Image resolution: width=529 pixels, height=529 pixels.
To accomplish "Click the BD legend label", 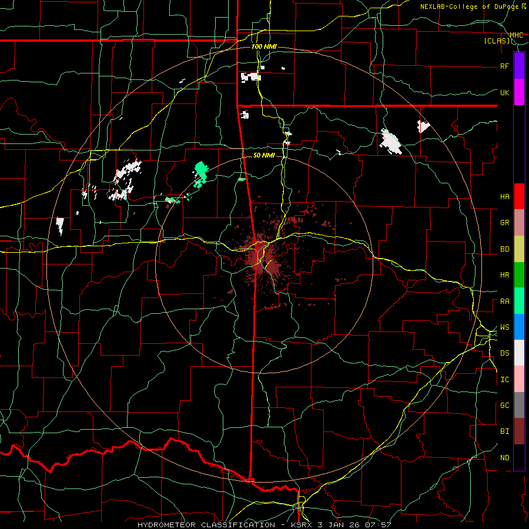I will [504, 249].
